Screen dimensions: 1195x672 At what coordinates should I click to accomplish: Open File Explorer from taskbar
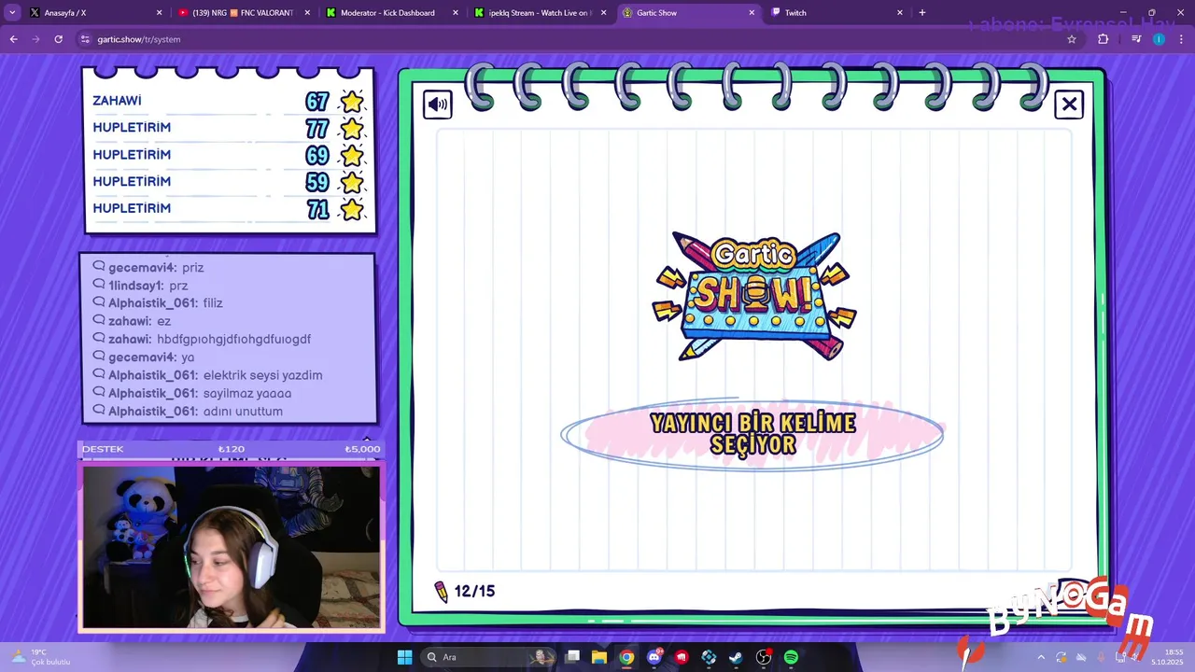pyautogui.click(x=599, y=657)
